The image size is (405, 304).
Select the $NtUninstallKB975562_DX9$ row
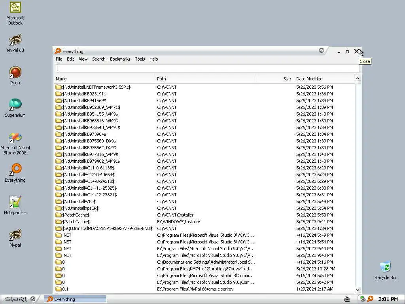(x=204, y=148)
